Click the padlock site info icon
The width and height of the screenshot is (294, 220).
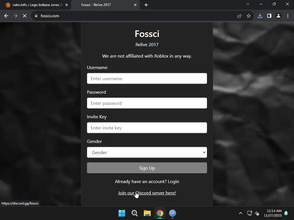[x=36, y=16]
